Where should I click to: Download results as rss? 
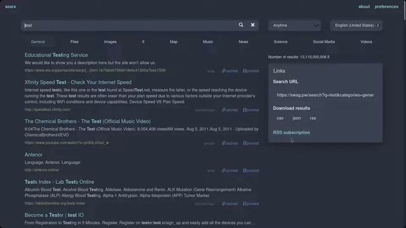coord(313,118)
